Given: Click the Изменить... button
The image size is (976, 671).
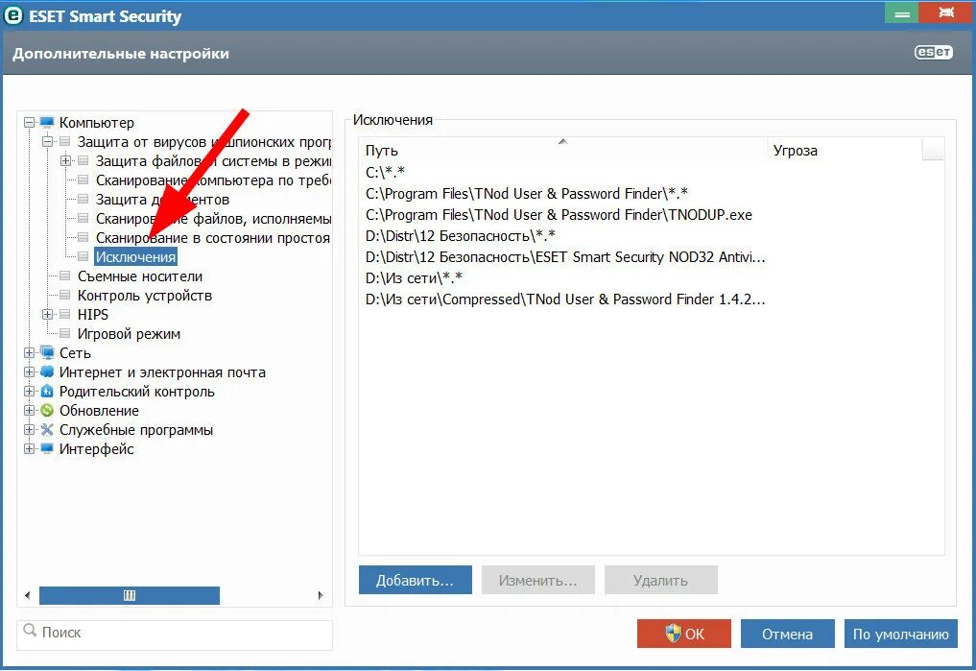Looking at the screenshot, I should [x=537, y=580].
